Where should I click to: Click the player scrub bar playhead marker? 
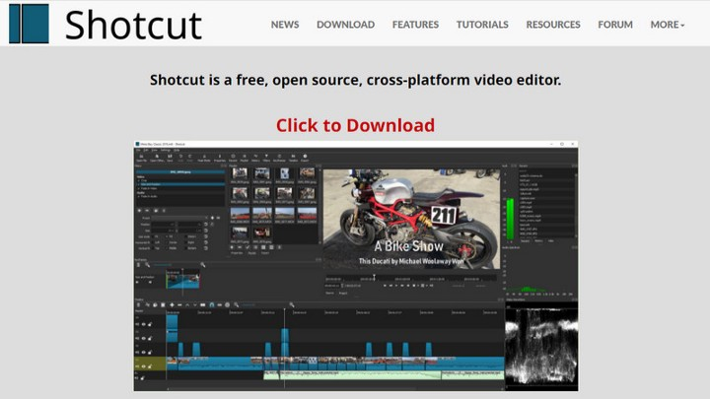point(374,276)
